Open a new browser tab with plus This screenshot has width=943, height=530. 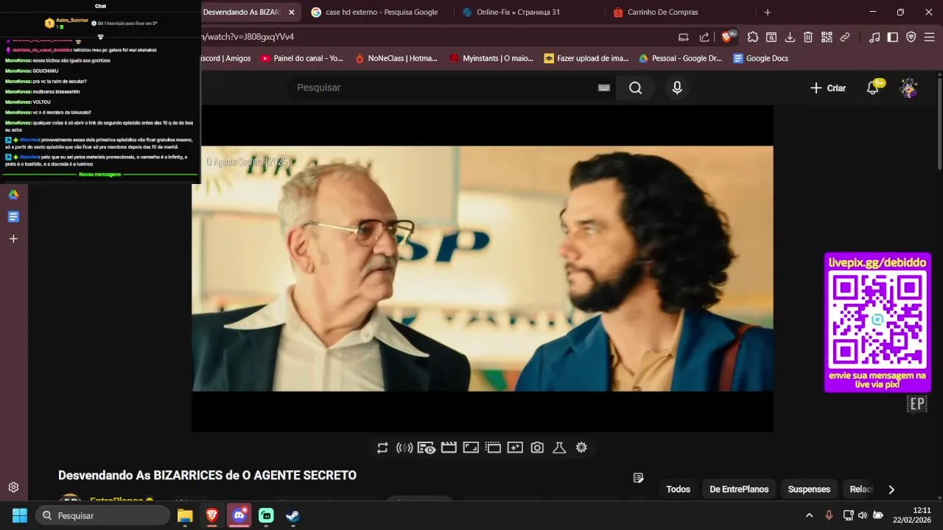click(767, 12)
